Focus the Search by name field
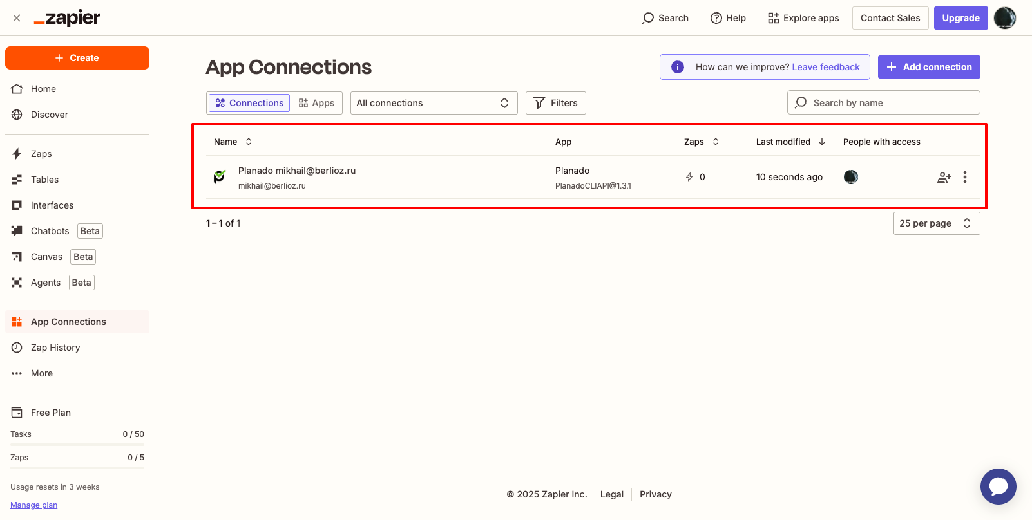 coord(884,102)
